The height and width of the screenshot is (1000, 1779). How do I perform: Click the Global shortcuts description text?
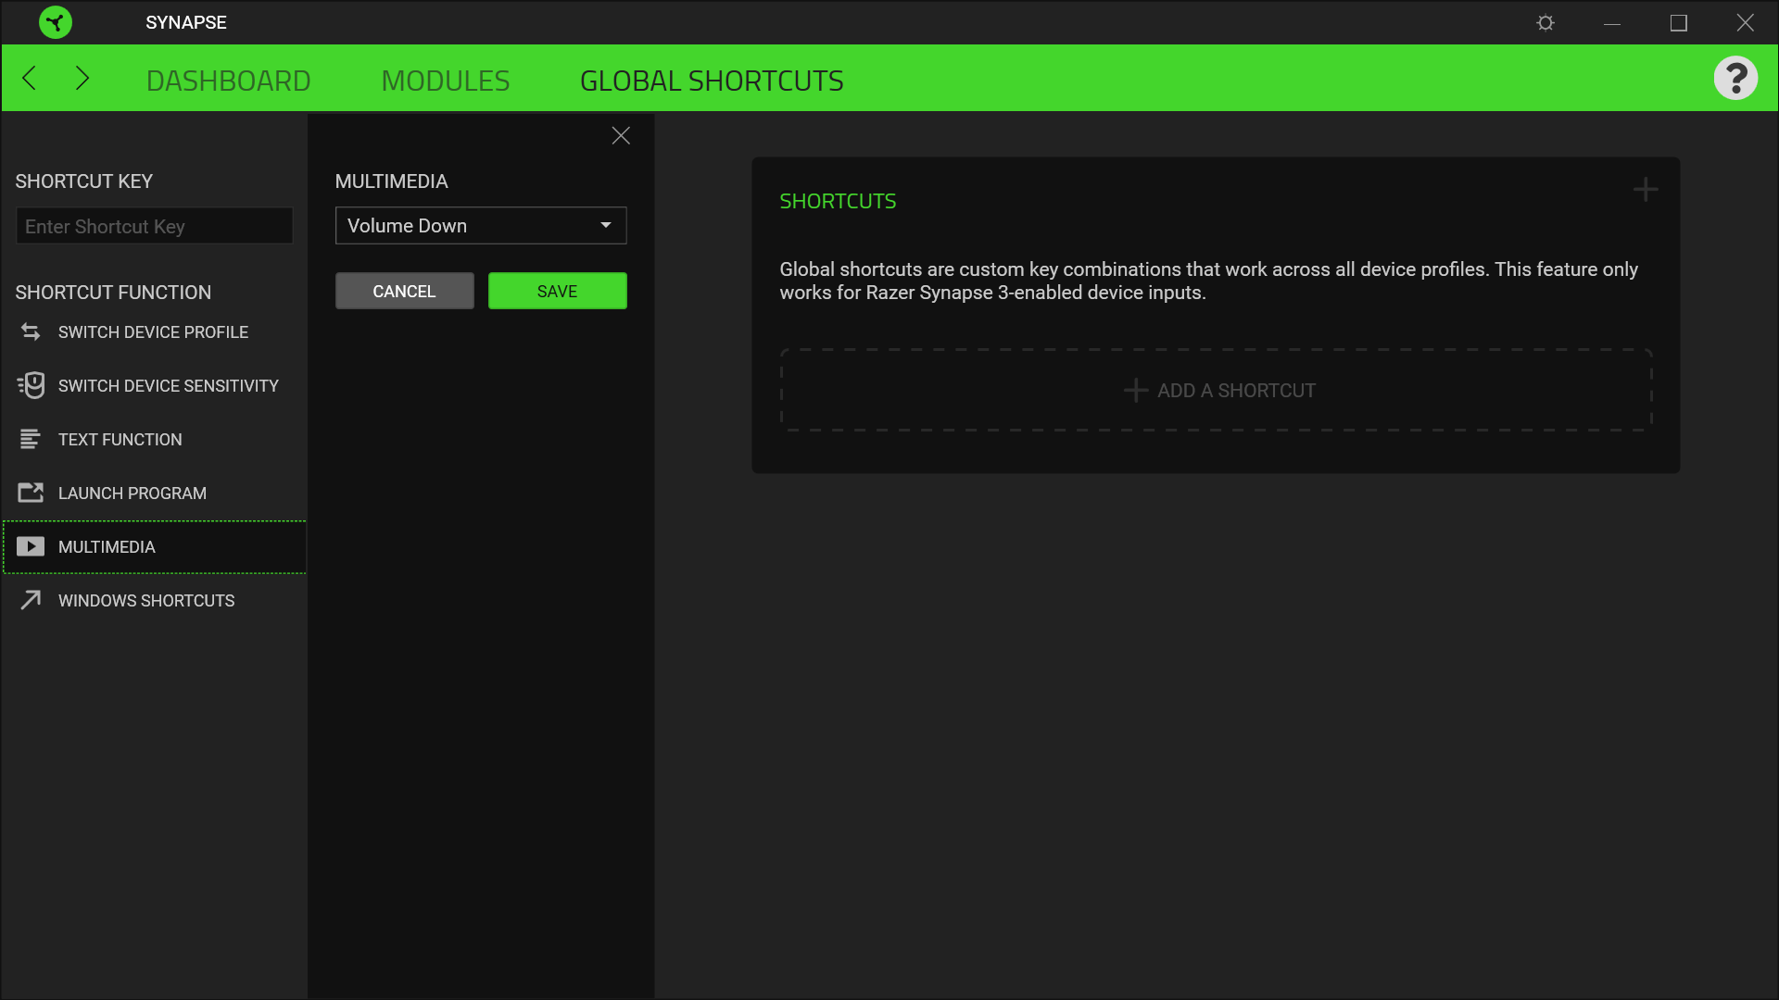(x=1208, y=281)
